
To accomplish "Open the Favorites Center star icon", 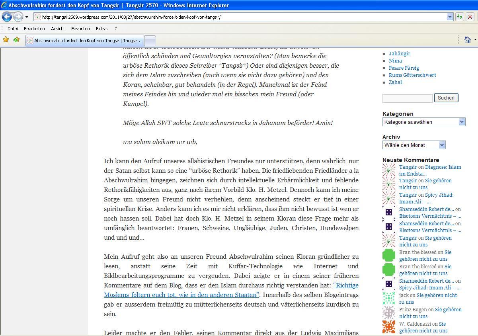I will click(x=6, y=40).
